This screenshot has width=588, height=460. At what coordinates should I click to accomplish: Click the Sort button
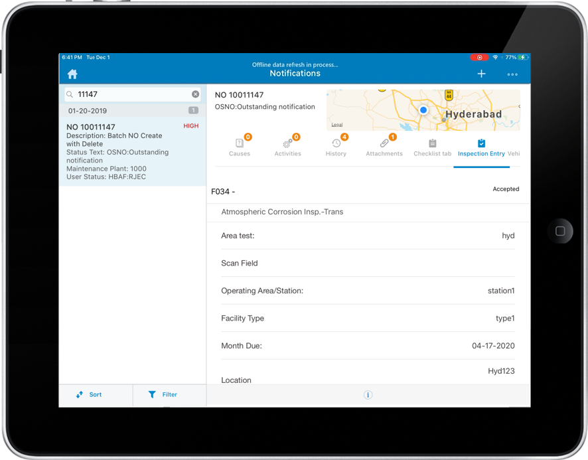(89, 394)
